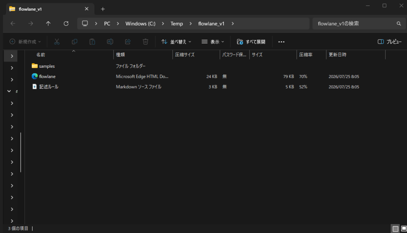The image size is (407, 233).
Task: Open the 並べ替え sort dropdown
Action: click(x=176, y=42)
